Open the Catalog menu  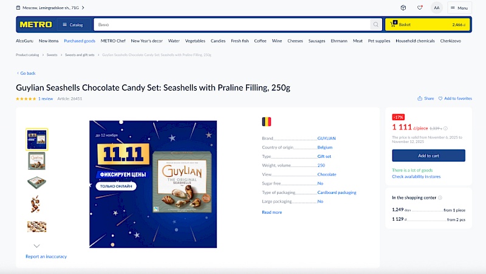pyautogui.click(x=72, y=25)
